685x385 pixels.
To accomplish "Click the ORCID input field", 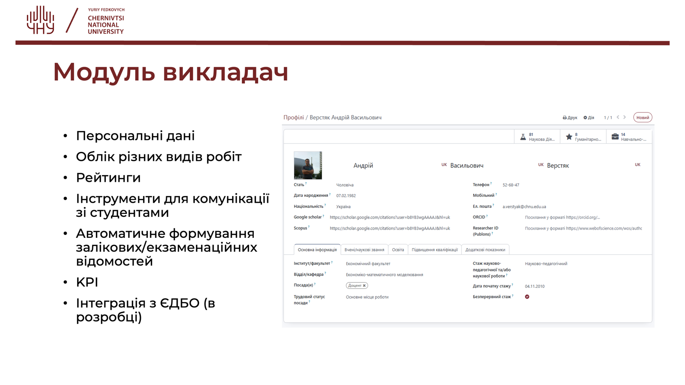I will (584, 217).
